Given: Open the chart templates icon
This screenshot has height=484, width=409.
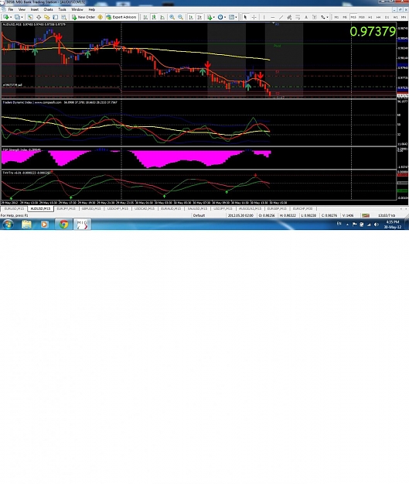Looking at the screenshot, I should 231,17.
